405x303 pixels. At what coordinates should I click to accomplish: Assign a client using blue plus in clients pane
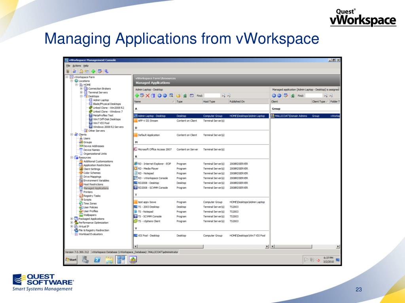(274, 95)
